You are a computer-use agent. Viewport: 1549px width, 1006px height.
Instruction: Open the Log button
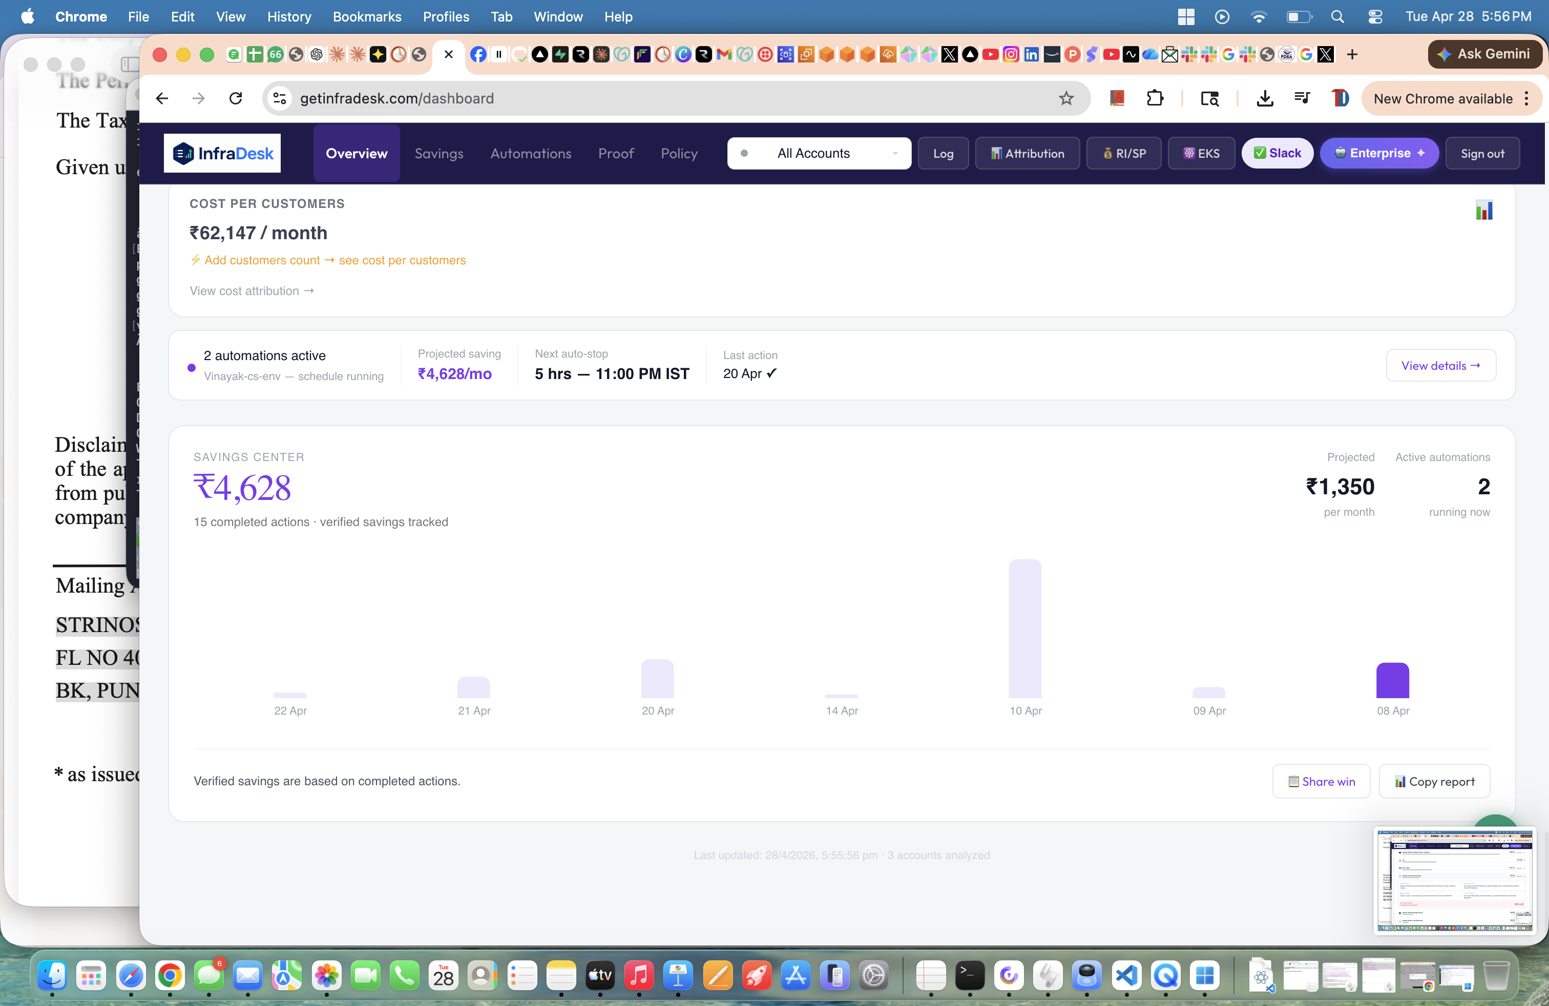943,153
